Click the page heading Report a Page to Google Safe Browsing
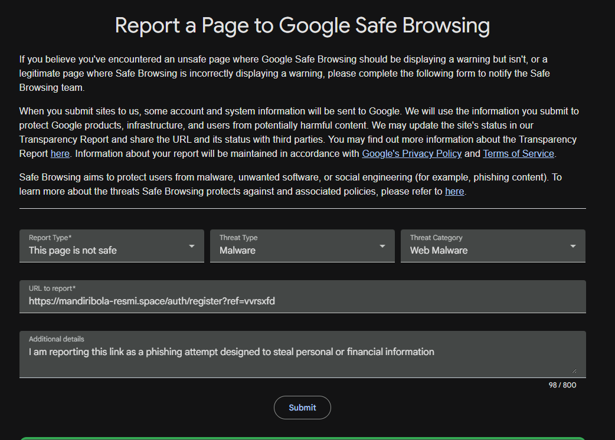This screenshot has width=615, height=440. 302,25
